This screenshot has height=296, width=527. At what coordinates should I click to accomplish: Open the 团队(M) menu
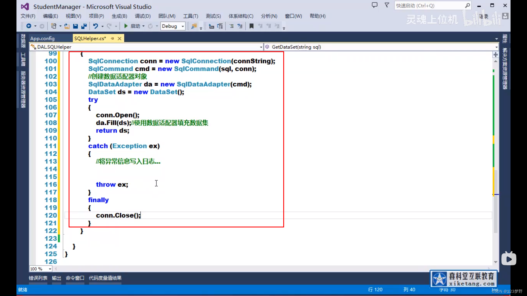click(x=167, y=16)
